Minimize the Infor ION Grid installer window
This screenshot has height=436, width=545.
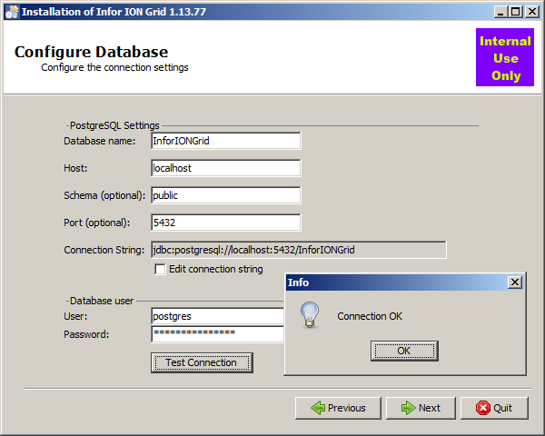501,11
